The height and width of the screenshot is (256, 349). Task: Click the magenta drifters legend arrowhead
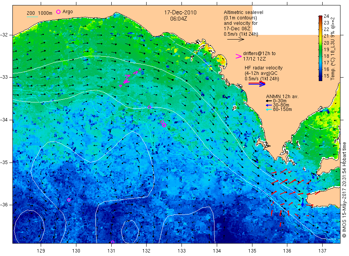[x=238, y=56]
